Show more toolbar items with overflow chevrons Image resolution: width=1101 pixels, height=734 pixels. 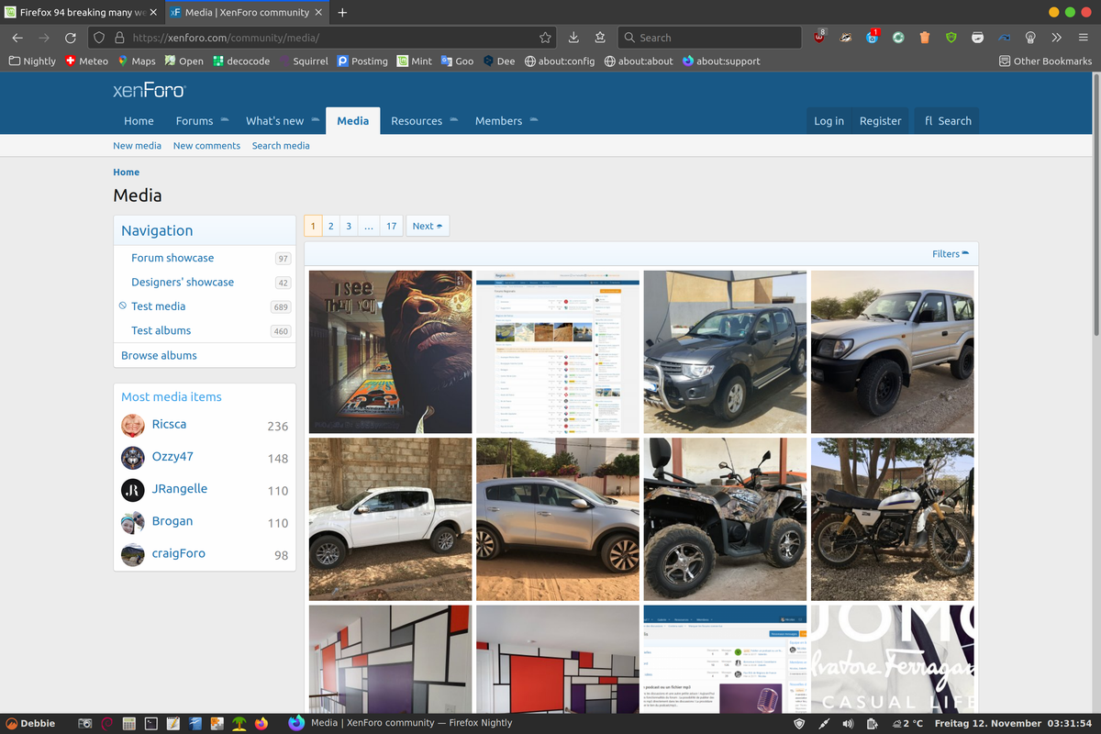point(1056,38)
